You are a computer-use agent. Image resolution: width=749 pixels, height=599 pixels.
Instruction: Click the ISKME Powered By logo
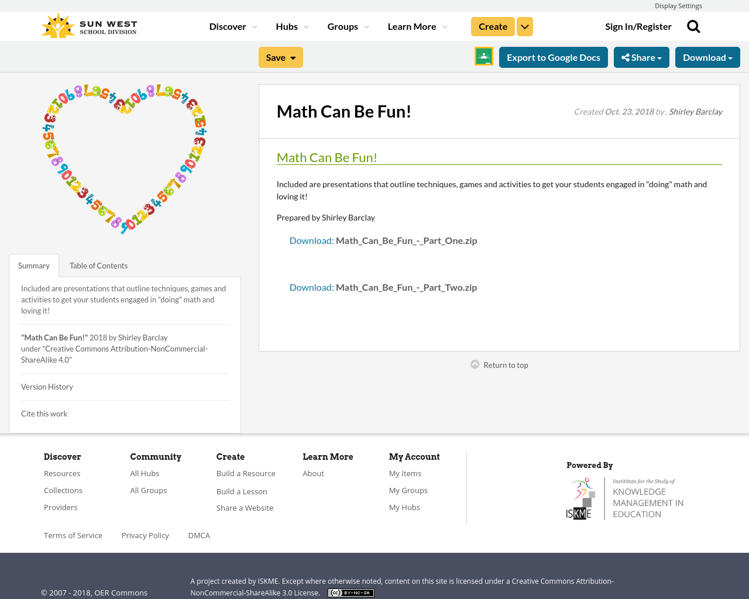pos(625,497)
